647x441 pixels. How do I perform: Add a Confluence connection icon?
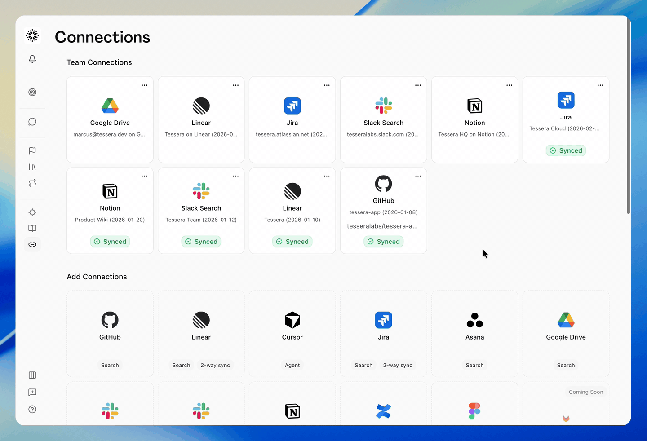click(x=384, y=411)
